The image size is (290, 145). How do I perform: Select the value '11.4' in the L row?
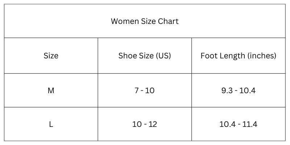[x=250, y=124]
